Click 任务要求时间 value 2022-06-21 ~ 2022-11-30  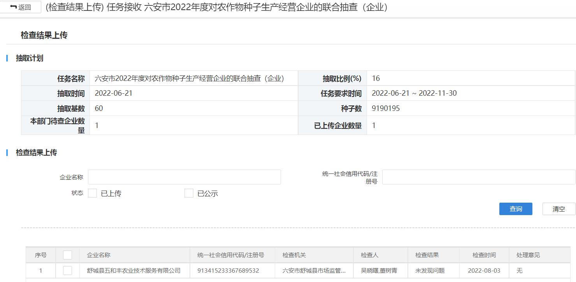coord(414,93)
